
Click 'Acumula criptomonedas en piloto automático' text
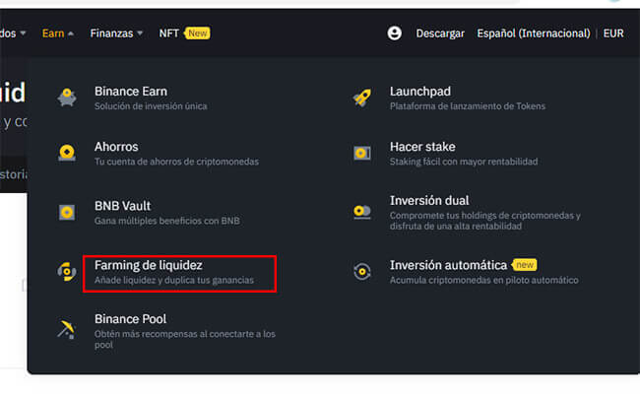[x=483, y=280]
